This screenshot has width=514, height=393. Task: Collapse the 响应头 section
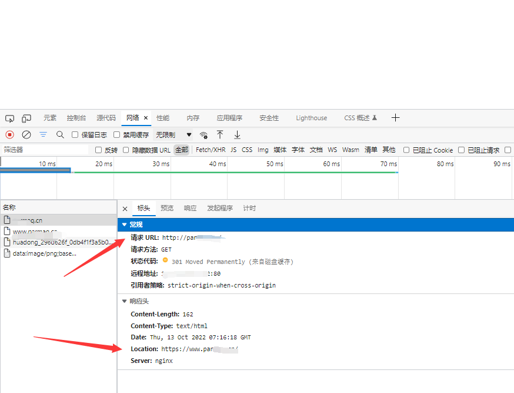click(x=124, y=301)
